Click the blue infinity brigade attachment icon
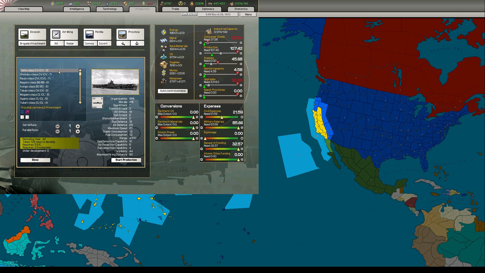485x273 pixels. coord(22,112)
